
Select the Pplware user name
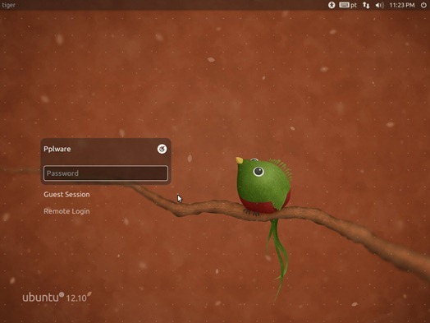[57, 149]
